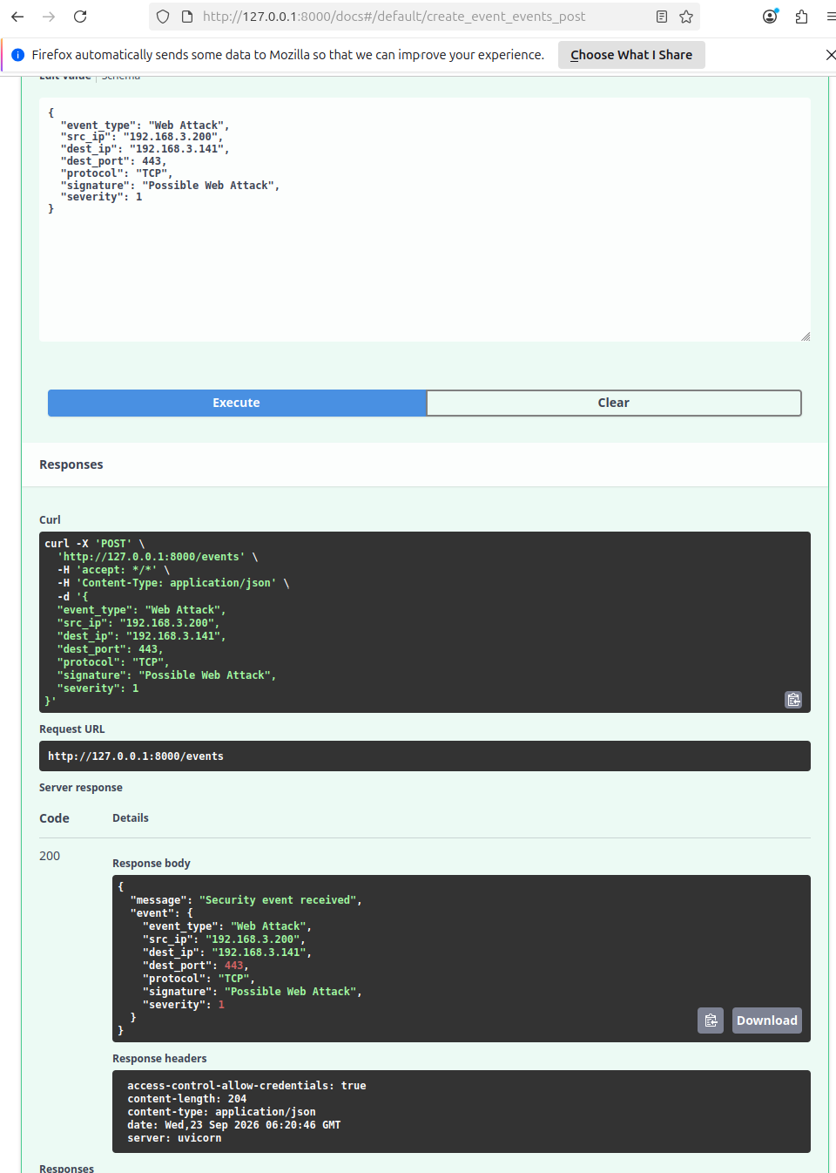The image size is (836, 1173).
Task: Click the "content-type: application/json" header line
Action: 221,1112
